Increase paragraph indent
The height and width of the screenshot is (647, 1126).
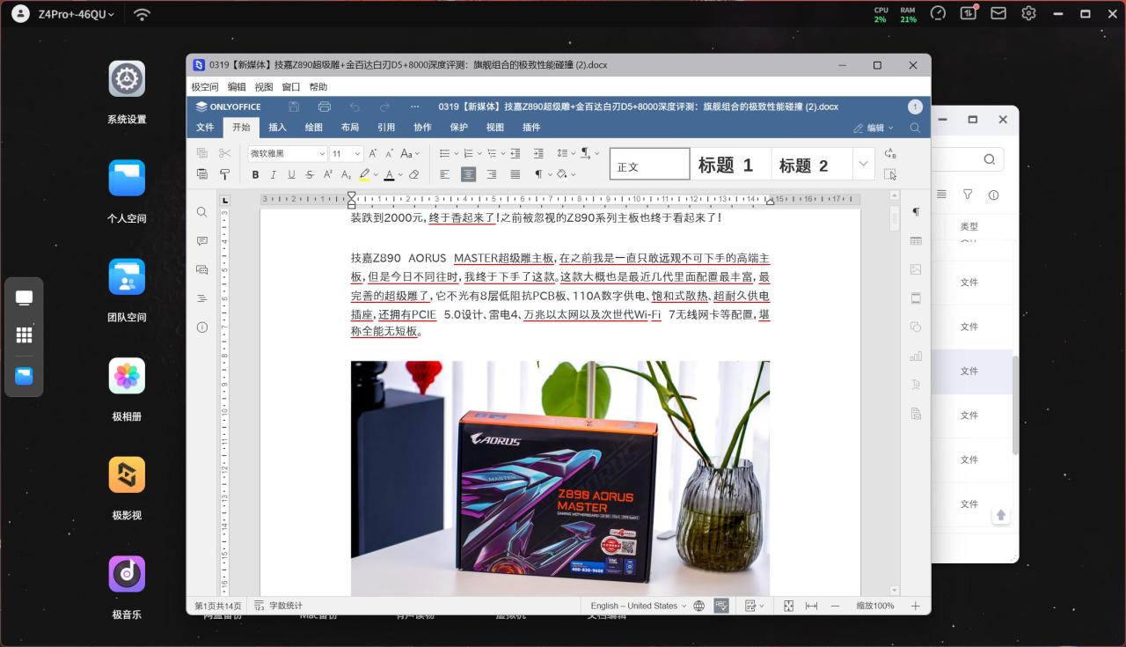(x=538, y=153)
